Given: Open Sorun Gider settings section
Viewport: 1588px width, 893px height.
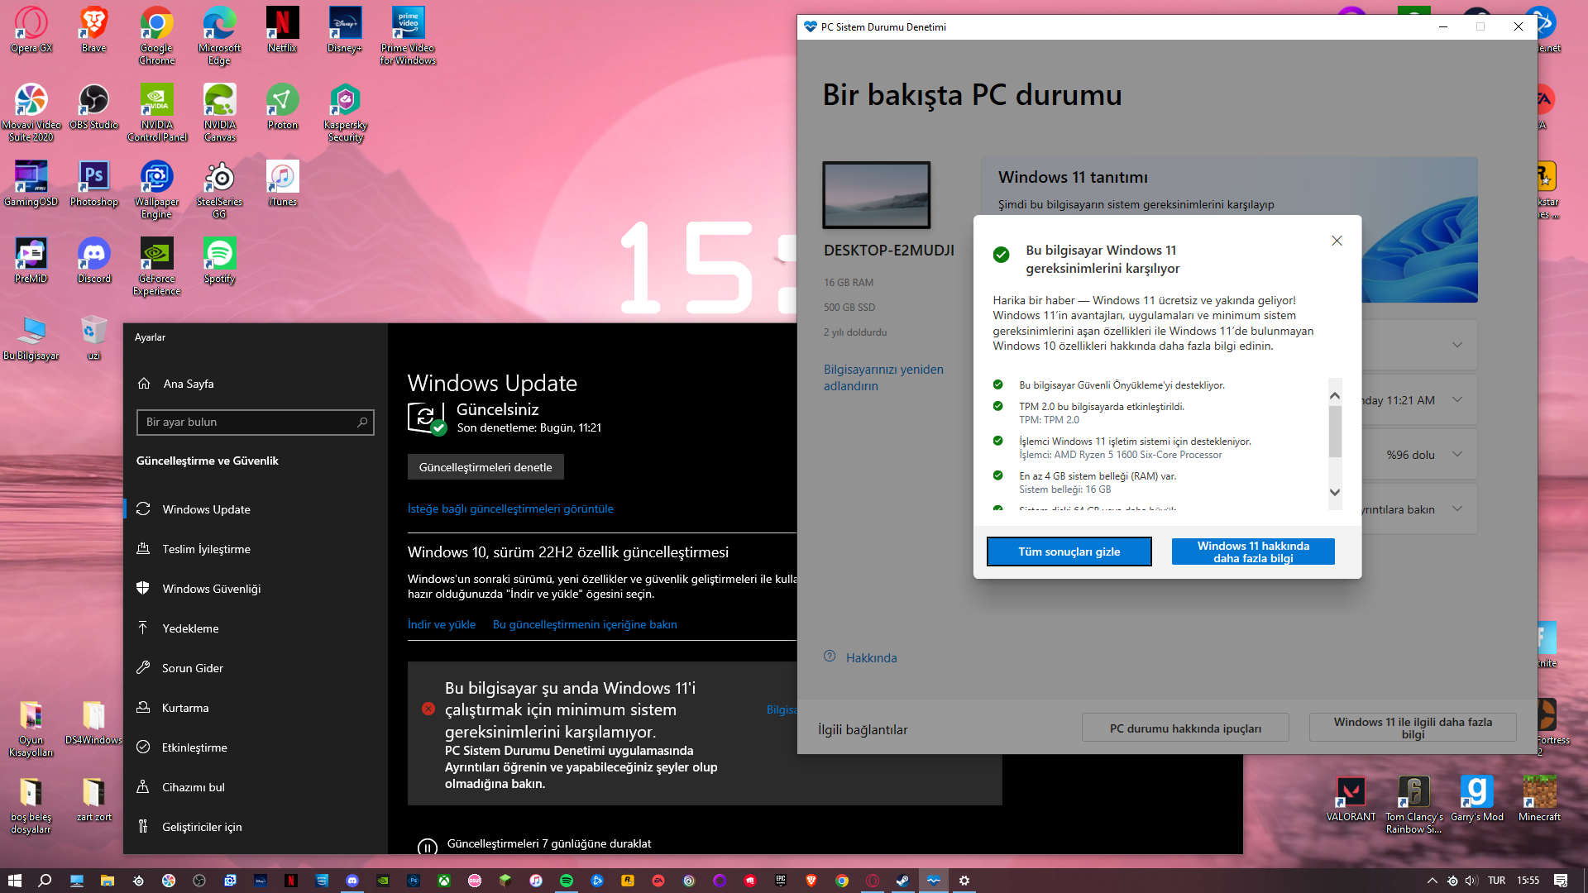Looking at the screenshot, I should point(192,668).
